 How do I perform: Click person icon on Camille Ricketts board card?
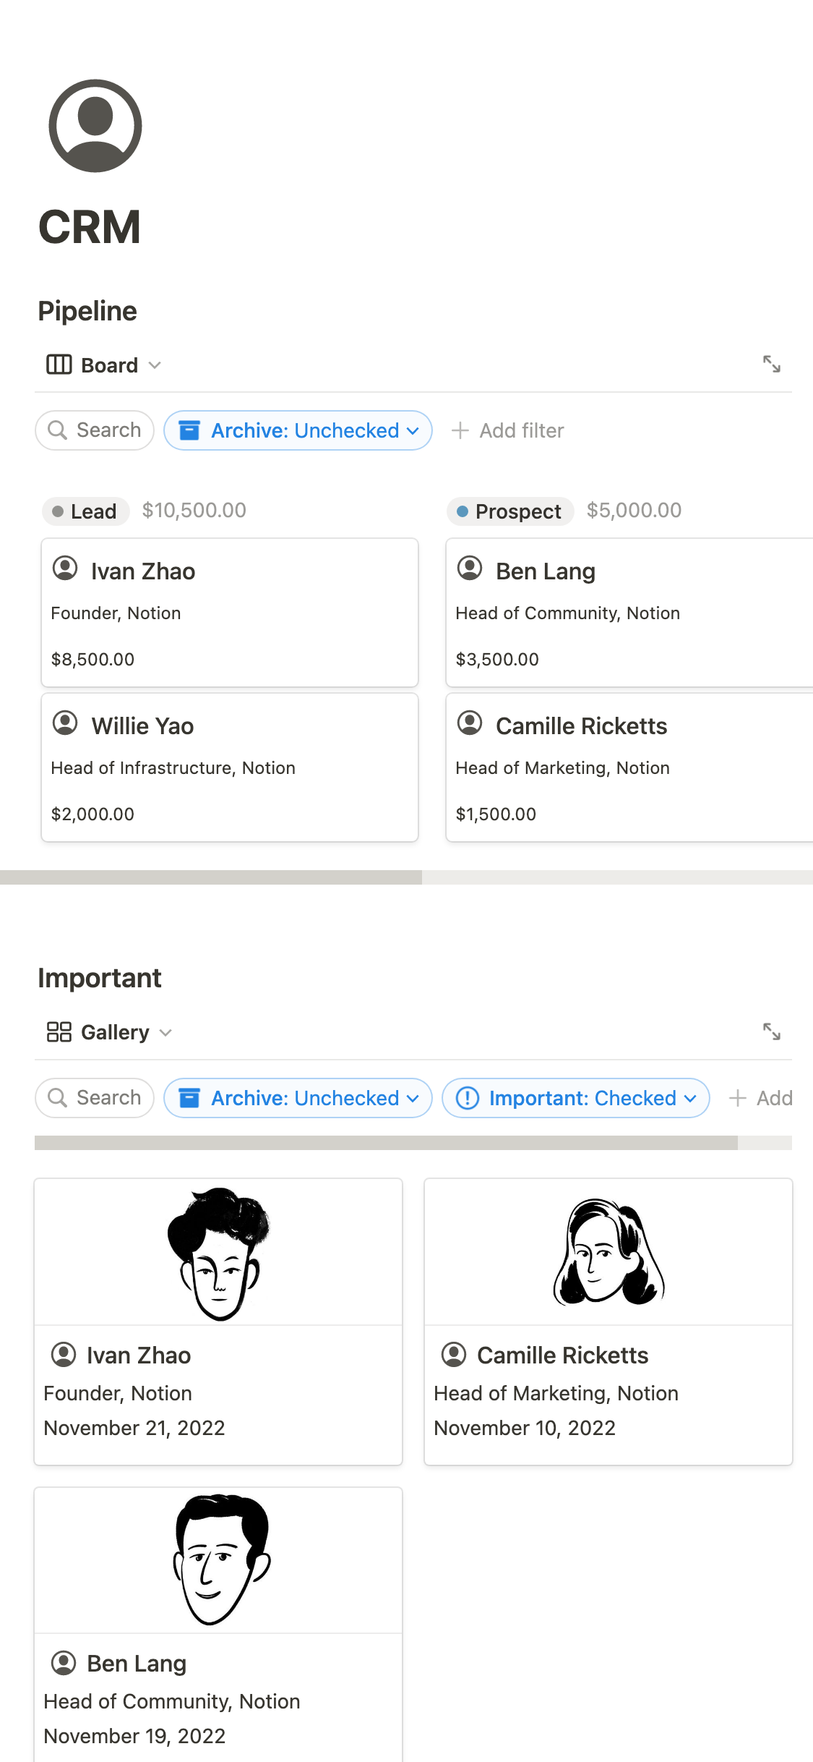tap(470, 723)
